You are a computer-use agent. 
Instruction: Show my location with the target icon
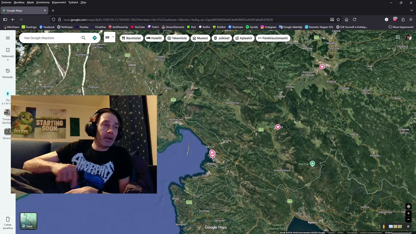409,206
